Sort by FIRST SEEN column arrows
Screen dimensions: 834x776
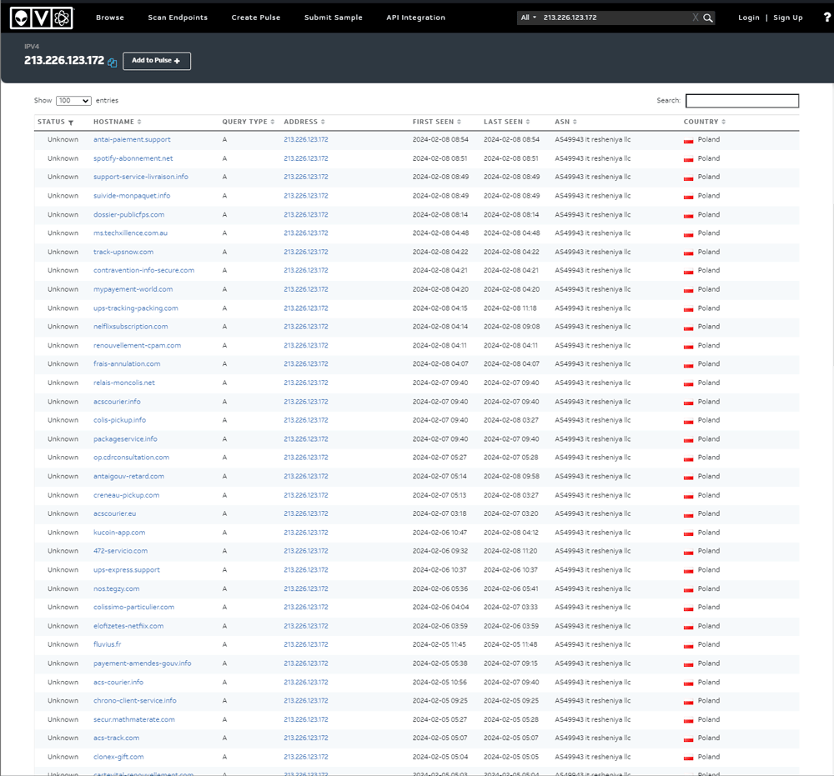click(459, 122)
